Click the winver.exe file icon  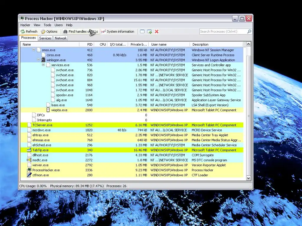tap(29, 165)
